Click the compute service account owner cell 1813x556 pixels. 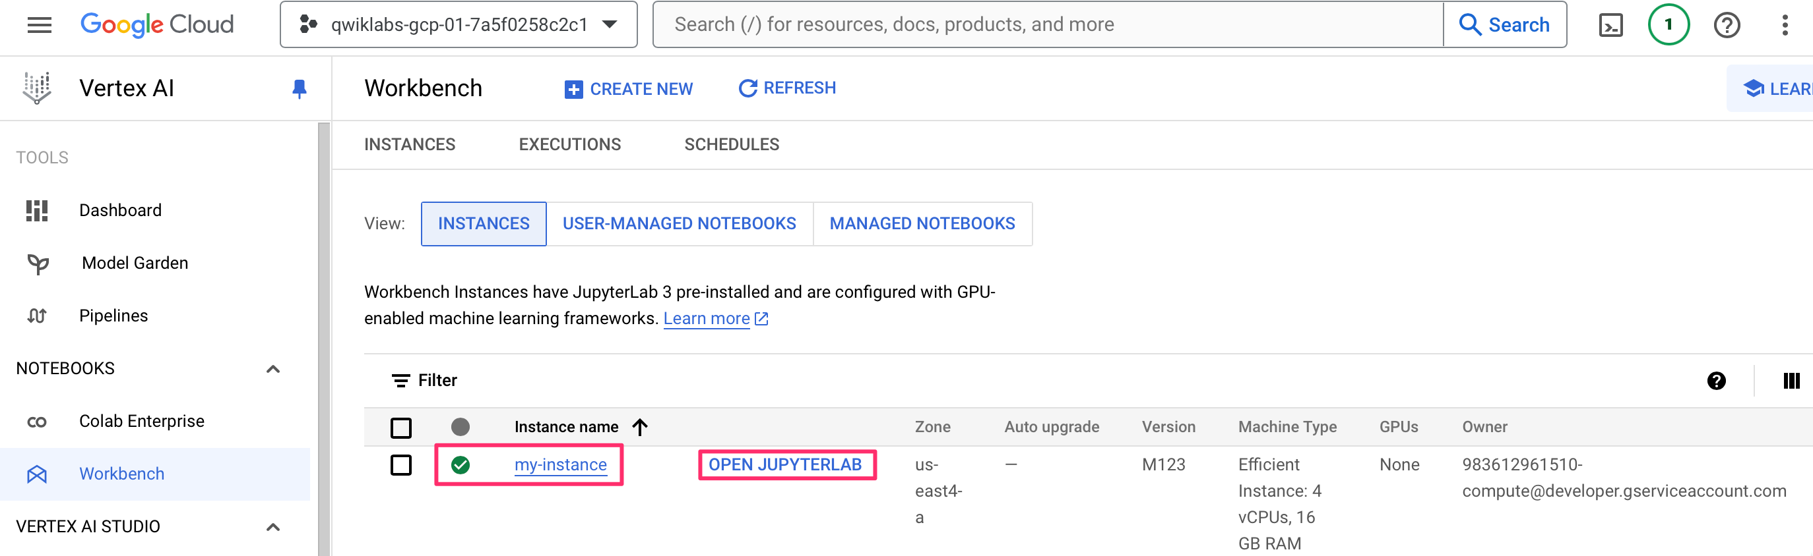click(x=1624, y=478)
